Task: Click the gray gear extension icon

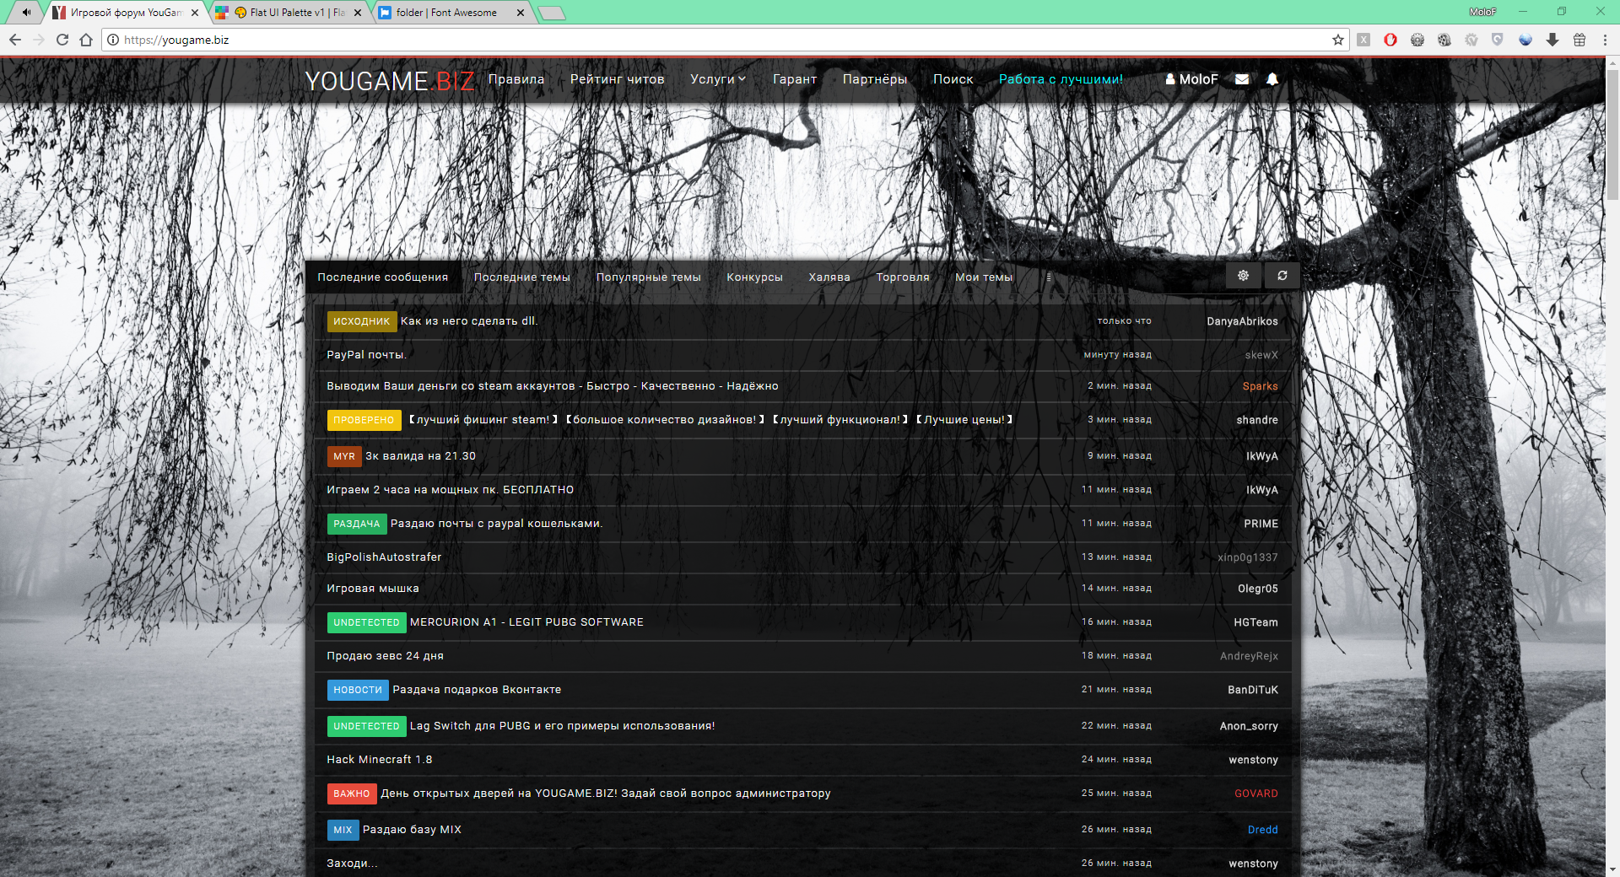Action: point(1417,40)
